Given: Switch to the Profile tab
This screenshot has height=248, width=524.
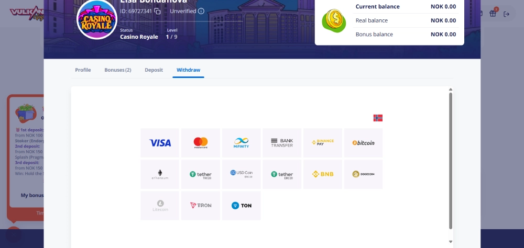Looking at the screenshot, I should tap(83, 70).
